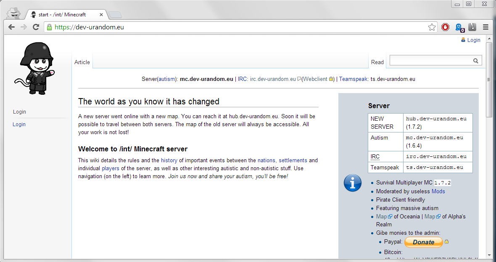Open the IRC link in header
The image size is (496, 262).
pyautogui.click(x=242, y=79)
